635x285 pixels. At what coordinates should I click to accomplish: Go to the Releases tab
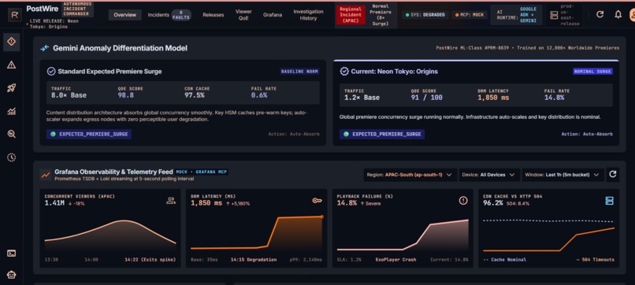213,15
